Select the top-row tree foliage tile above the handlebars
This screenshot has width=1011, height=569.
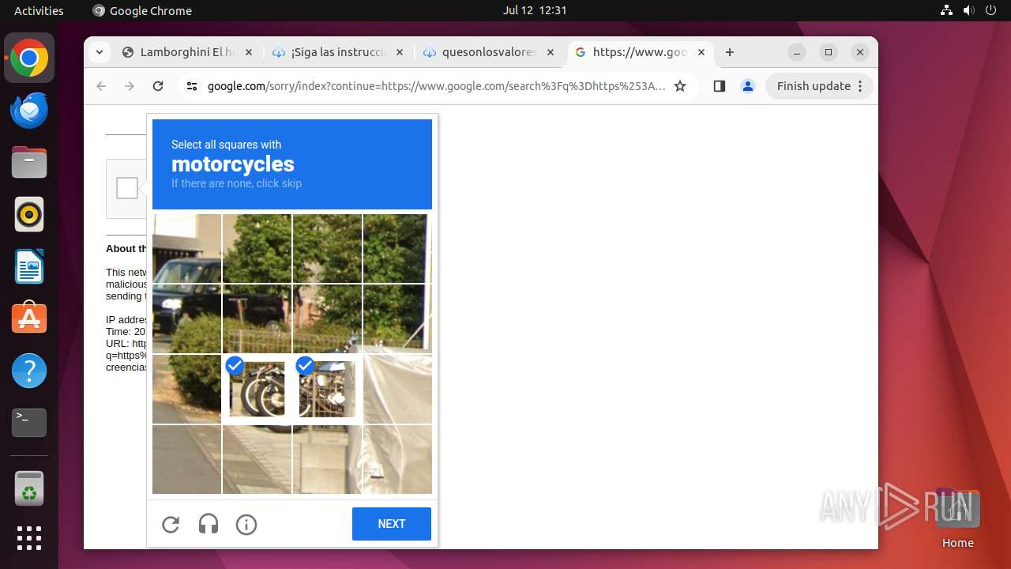[327, 248]
